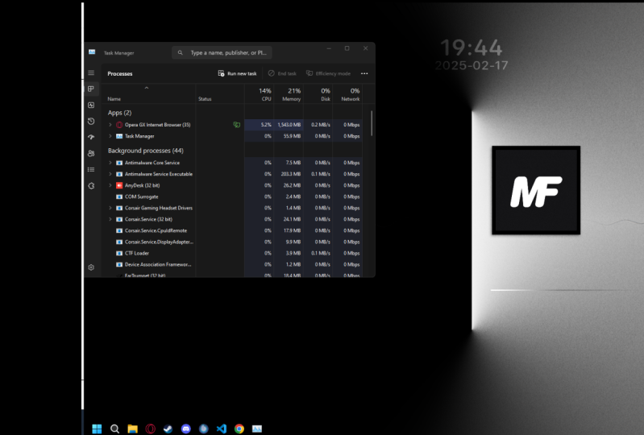Click the three-dot more options button

coord(364,73)
